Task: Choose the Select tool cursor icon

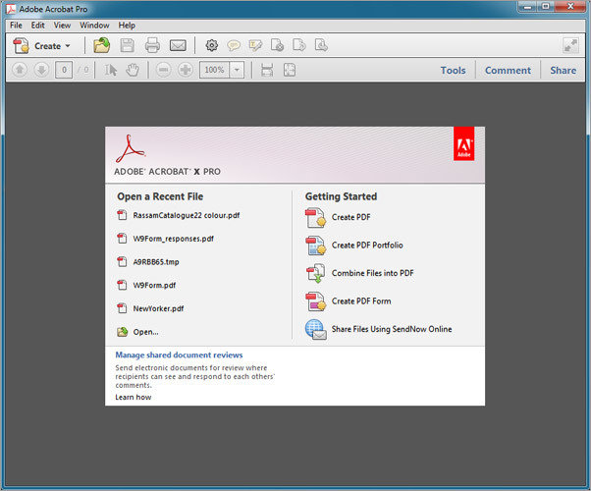Action: click(x=110, y=70)
